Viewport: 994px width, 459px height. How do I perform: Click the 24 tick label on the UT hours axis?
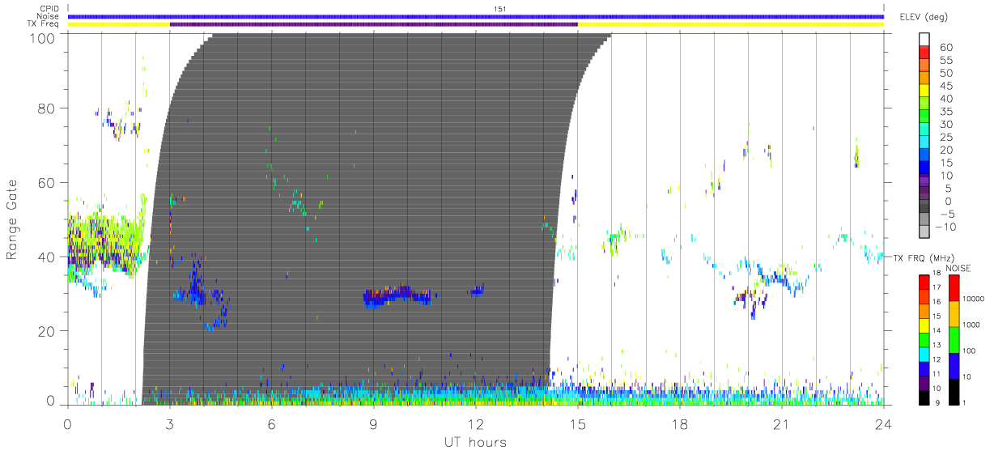(884, 423)
